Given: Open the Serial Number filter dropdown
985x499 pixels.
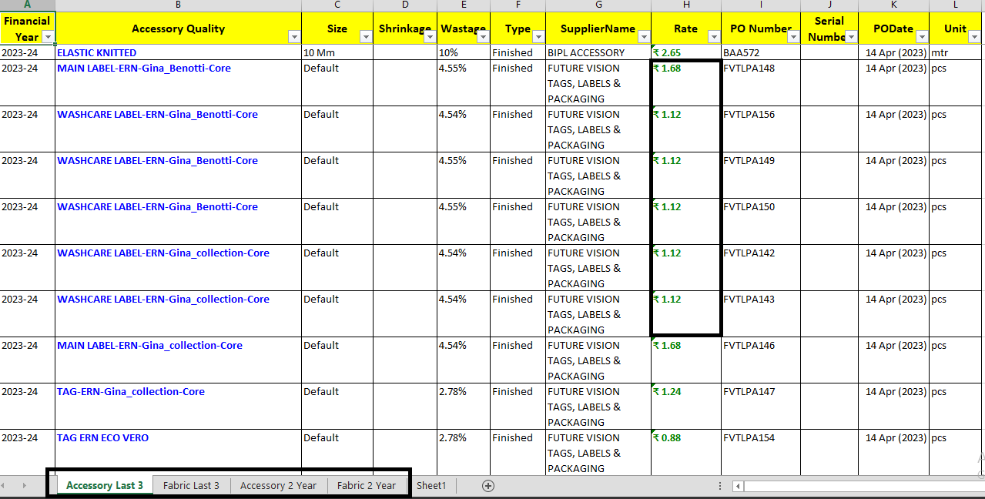Looking at the screenshot, I should pyautogui.click(x=851, y=37).
